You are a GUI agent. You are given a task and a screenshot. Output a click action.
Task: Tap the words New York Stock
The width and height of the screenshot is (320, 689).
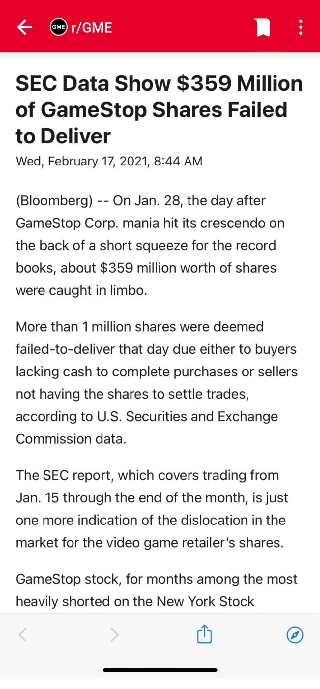point(205,602)
